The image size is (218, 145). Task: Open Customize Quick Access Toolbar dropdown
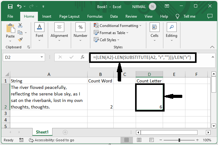tap(43, 7)
